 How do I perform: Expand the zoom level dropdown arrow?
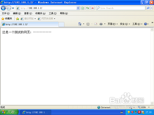(x=149, y=107)
